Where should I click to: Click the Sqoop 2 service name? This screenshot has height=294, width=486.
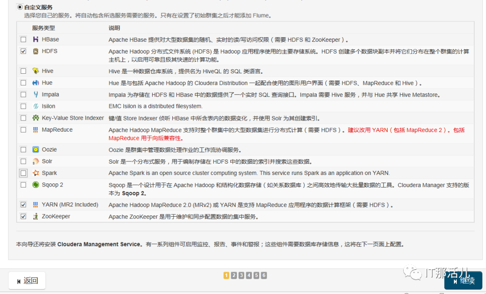[x=52, y=185]
